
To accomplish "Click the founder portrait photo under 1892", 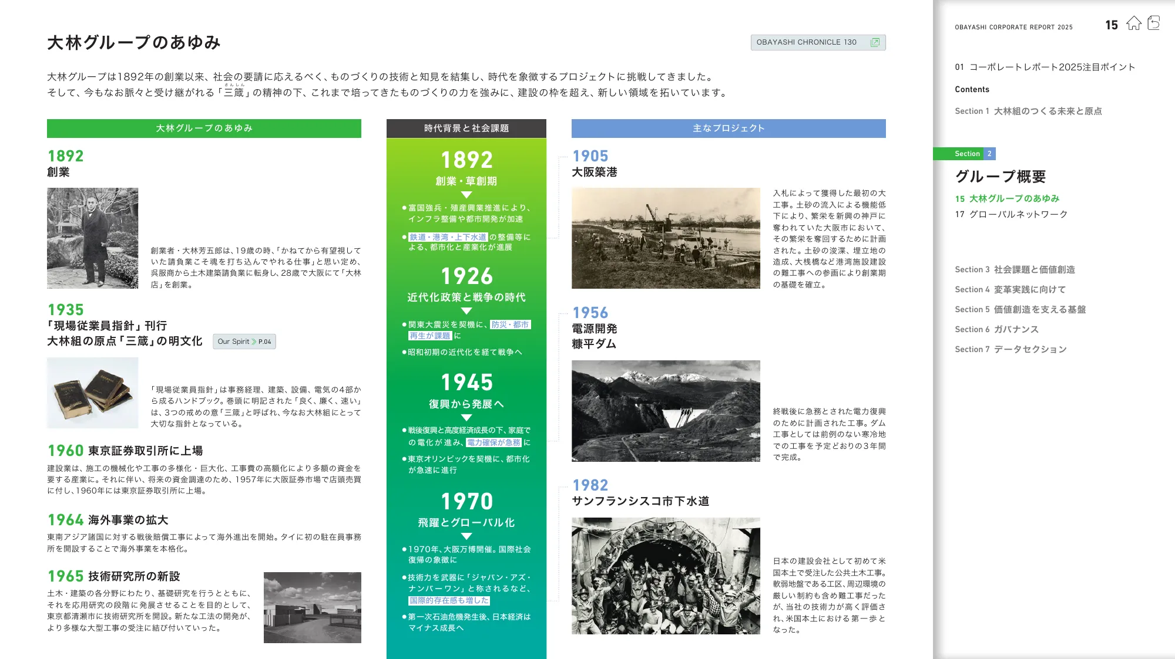I will [93, 238].
